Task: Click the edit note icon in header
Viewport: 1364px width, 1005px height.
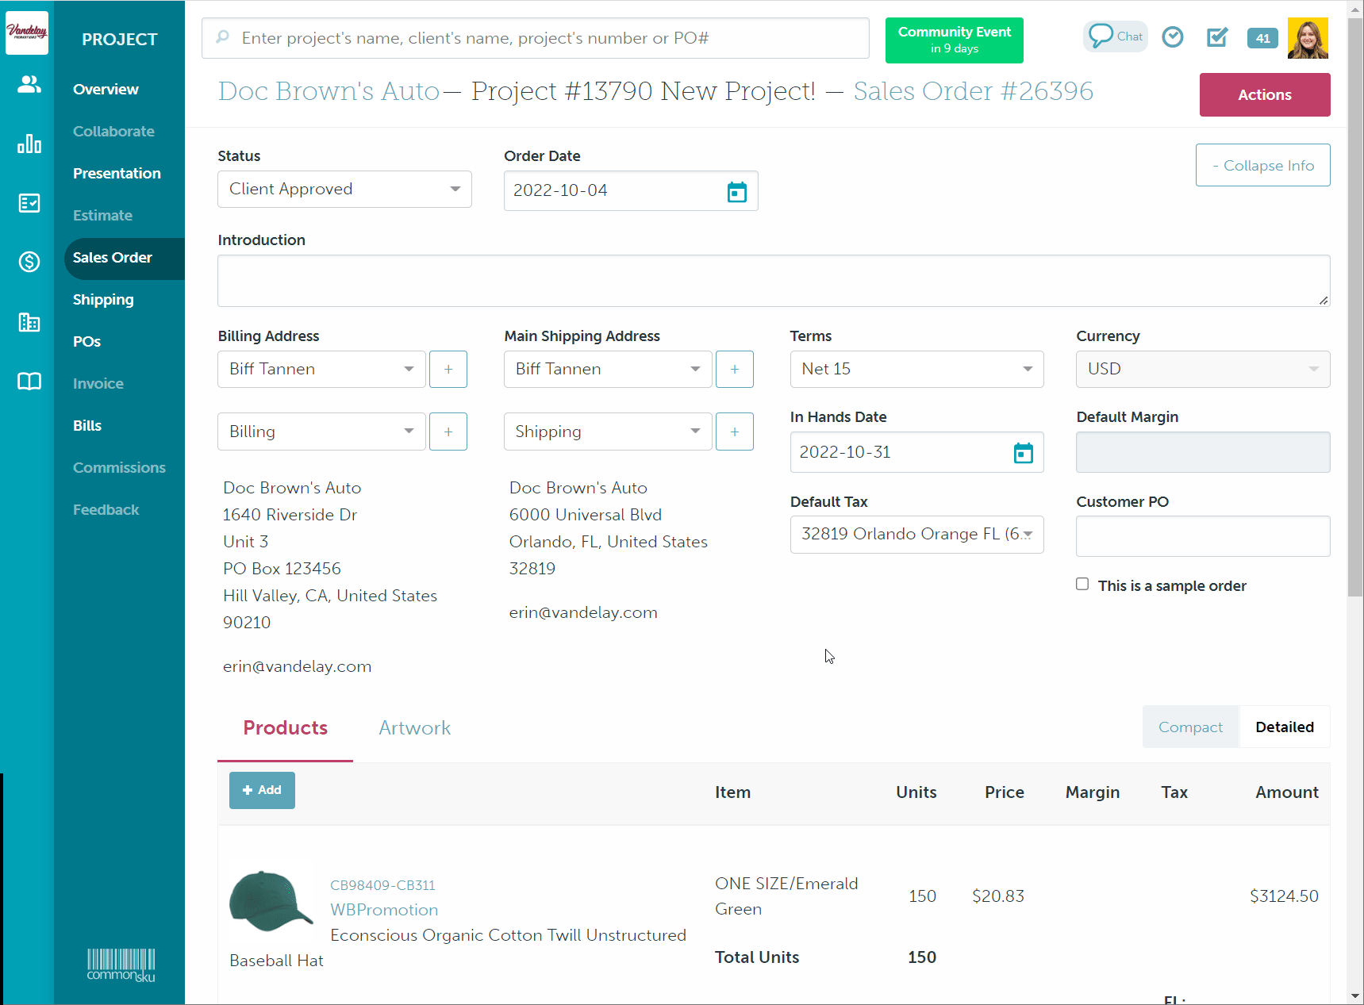Action: 1216,37
